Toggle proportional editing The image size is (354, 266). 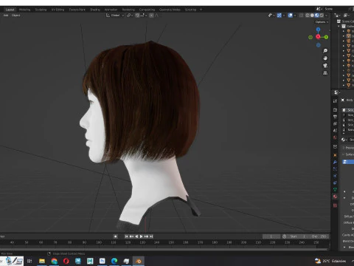(x=151, y=16)
